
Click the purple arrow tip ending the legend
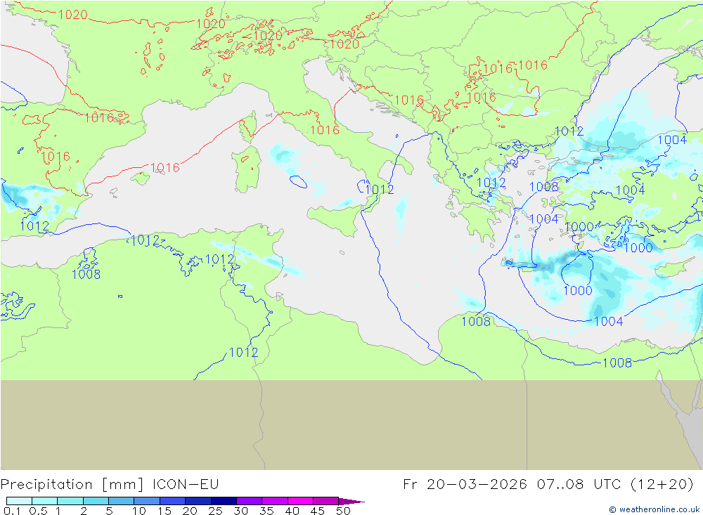pyautogui.click(x=351, y=501)
